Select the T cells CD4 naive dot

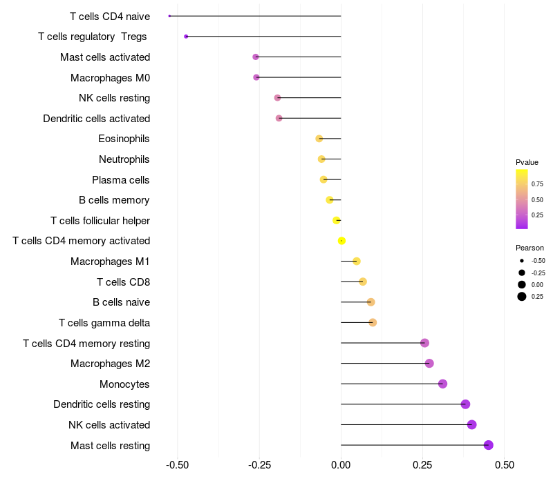point(169,16)
